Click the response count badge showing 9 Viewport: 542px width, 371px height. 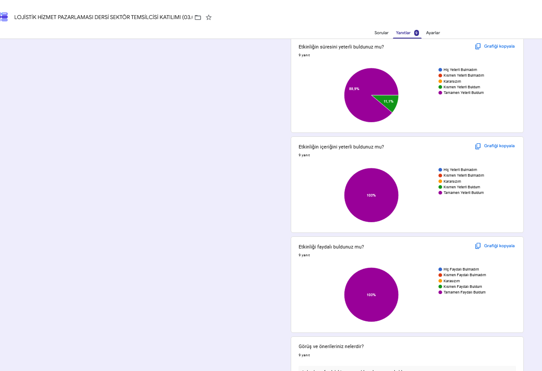pos(416,33)
